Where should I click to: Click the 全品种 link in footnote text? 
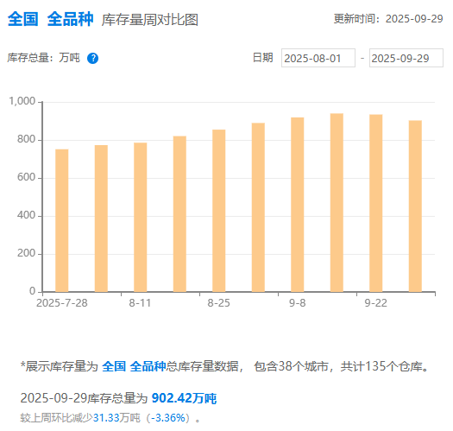(x=148, y=366)
